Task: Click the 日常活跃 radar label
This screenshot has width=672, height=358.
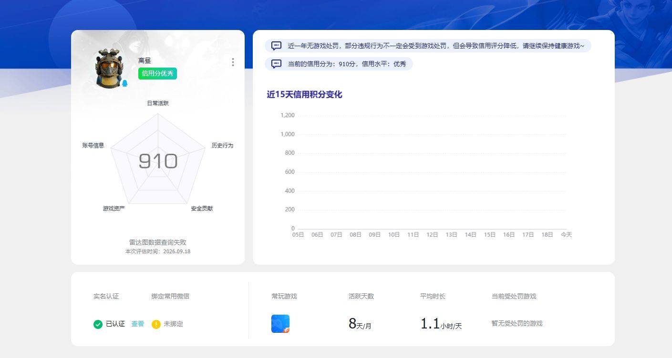Action: [157, 103]
